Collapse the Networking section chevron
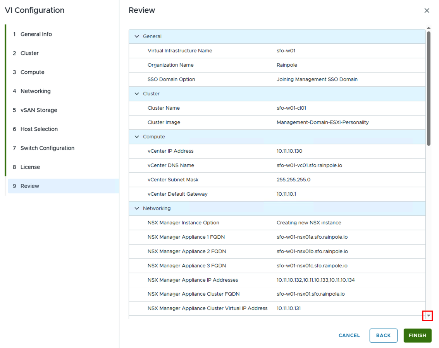Screen dimensions: 439x348 [136, 208]
